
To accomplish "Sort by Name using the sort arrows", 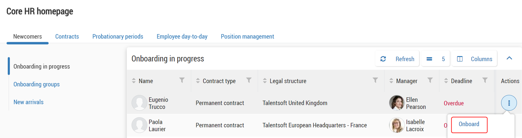I will (134, 81).
